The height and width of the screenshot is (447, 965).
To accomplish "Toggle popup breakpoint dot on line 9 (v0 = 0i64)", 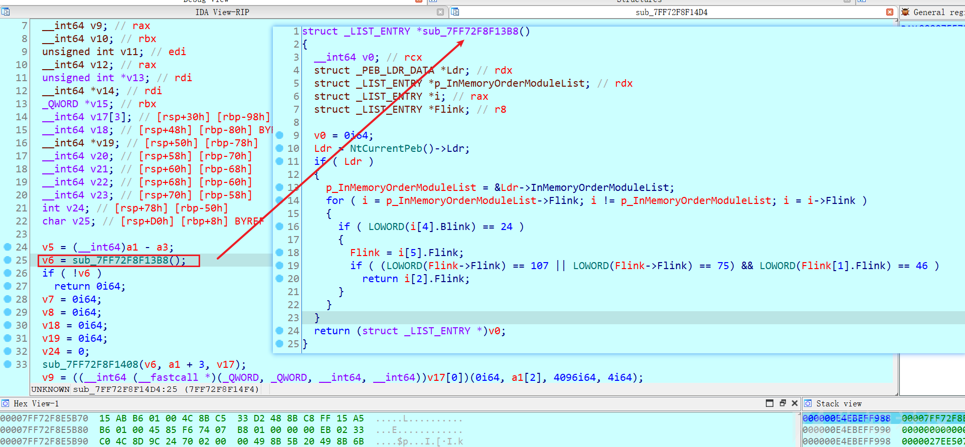I will [x=279, y=135].
